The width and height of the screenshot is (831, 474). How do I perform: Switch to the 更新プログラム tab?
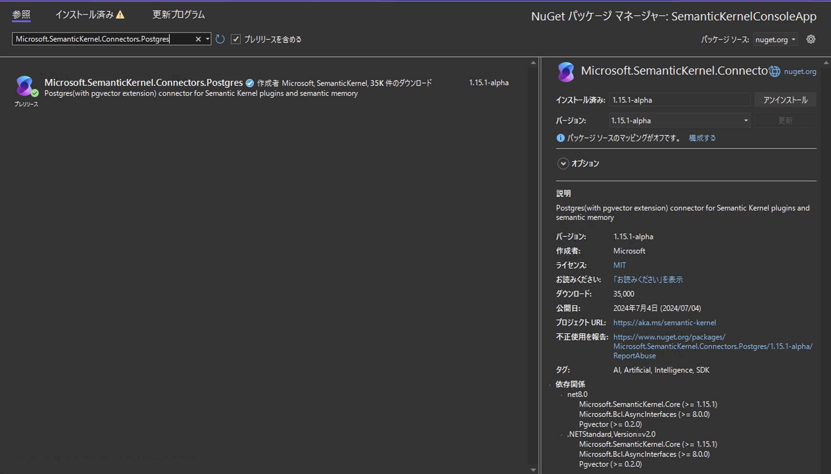click(178, 14)
